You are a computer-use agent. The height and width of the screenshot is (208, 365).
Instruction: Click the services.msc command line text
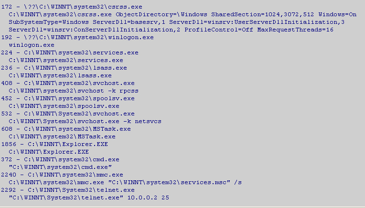(125, 183)
